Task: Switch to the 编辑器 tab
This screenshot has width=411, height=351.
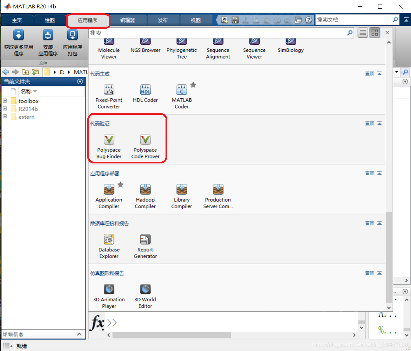Action: point(127,20)
